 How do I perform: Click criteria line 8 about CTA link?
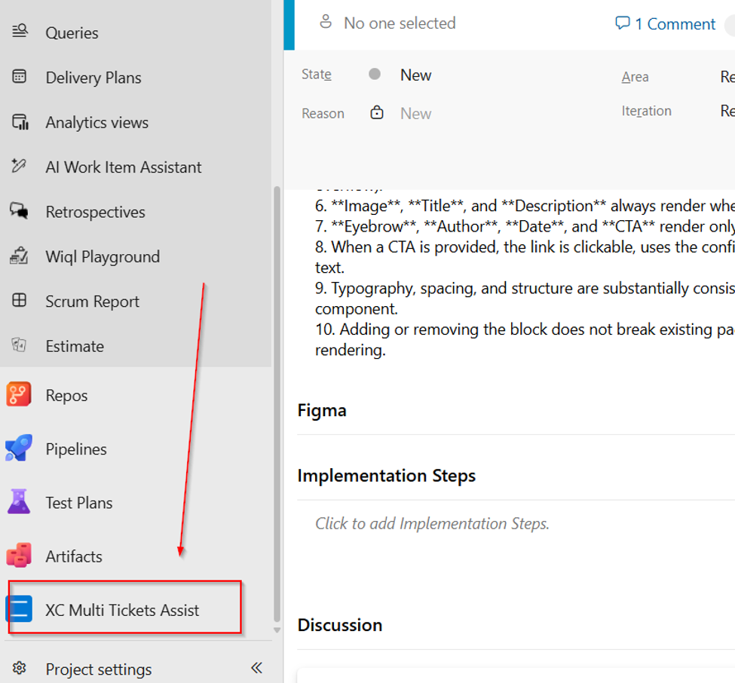[525, 257]
